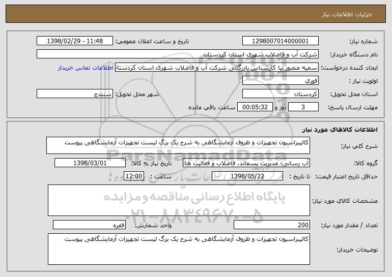This screenshot has width=392, height=277.
Task: Click the تعداد / مقدار مورد نیاز label
Action: tap(349, 226)
